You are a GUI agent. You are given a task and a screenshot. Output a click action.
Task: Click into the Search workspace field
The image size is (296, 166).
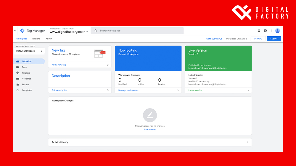tap(139, 31)
